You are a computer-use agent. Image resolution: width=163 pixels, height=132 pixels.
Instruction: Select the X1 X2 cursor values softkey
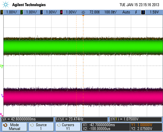coord(106,127)
